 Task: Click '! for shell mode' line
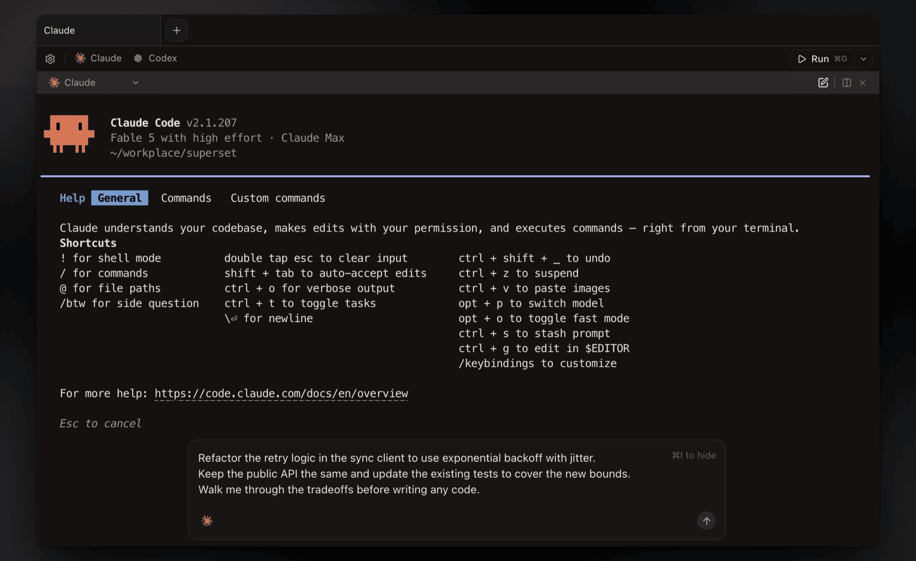coord(110,258)
